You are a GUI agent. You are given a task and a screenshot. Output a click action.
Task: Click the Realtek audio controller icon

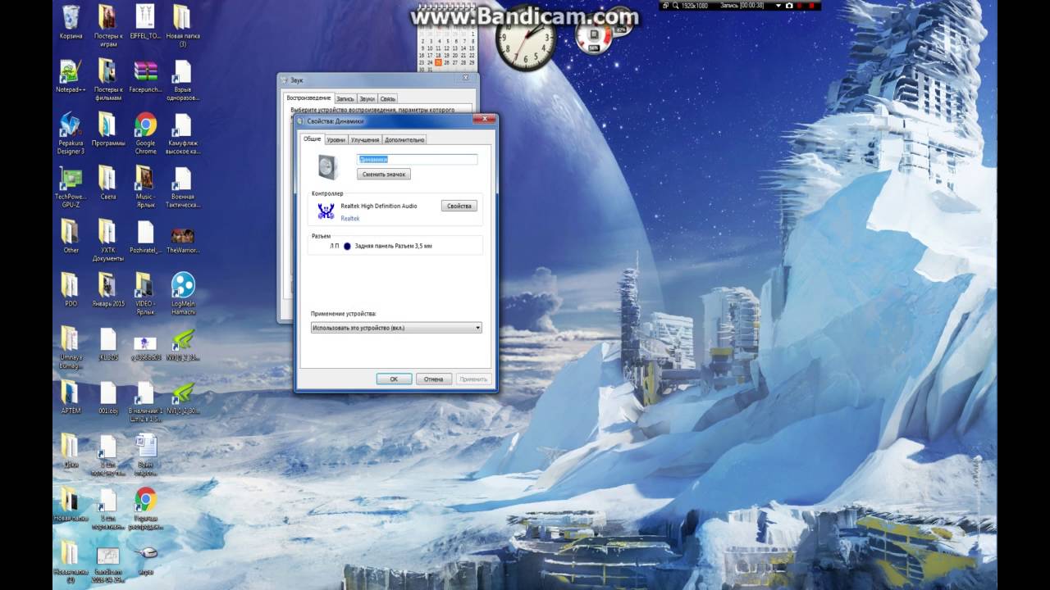pyautogui.click(x=326, y=211)
